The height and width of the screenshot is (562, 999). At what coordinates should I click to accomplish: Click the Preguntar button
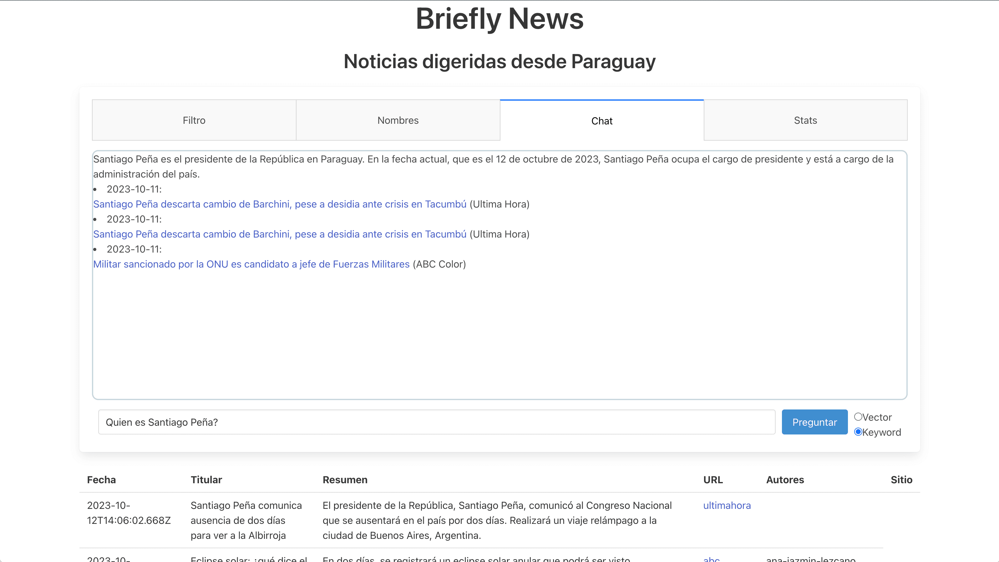pyautogui.click(x=814, y=422)
